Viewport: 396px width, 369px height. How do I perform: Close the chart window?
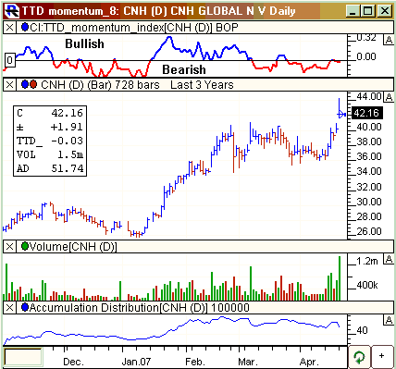click(x=385, y=11)
